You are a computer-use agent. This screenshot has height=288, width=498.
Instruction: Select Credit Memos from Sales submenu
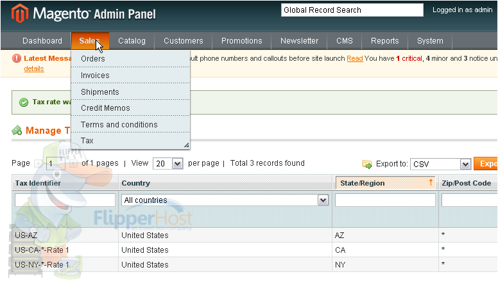click(x=130, y=108)
